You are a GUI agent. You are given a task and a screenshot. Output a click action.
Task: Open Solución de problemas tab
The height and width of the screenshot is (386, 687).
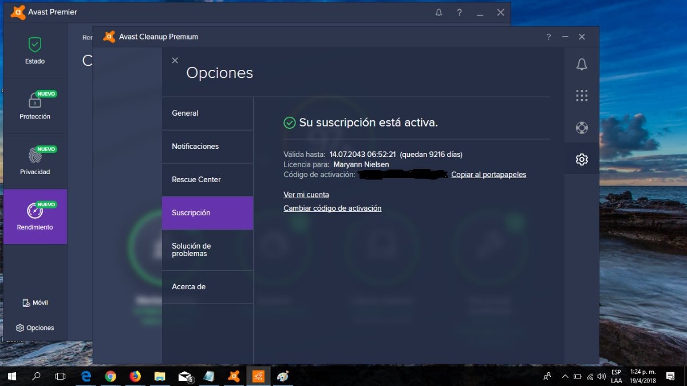coord(207,250)
